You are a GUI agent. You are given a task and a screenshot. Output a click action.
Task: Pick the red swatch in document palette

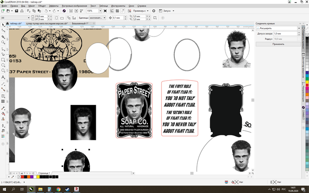[x=22, y=177]
